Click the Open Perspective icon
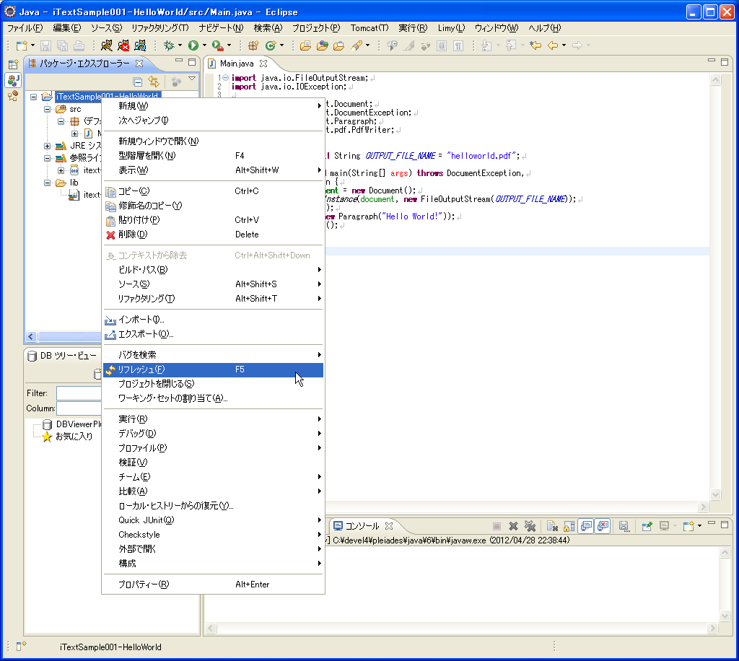 [x=13, y=64]
